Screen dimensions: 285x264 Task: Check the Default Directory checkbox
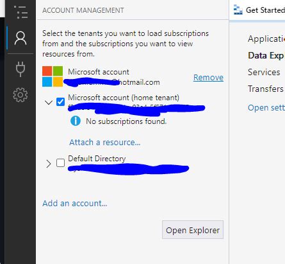[x=60, y=163]
